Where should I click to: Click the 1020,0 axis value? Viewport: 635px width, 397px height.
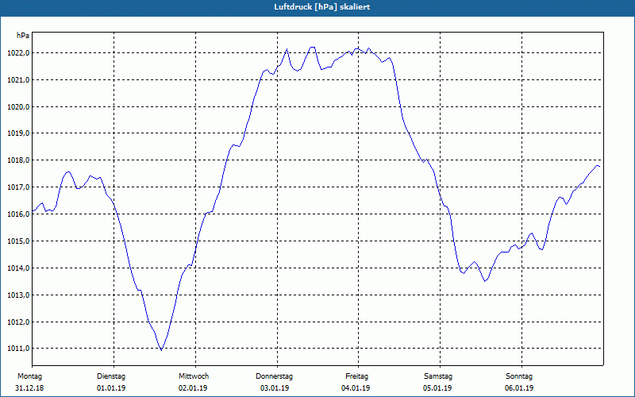tap(18, 107)
